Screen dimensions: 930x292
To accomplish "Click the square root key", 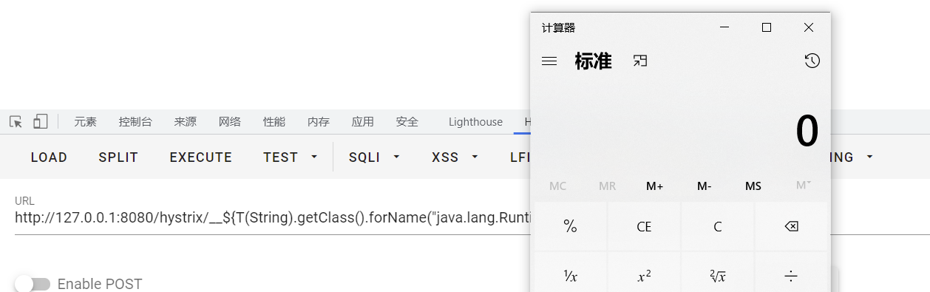I will tap(717, 276).
